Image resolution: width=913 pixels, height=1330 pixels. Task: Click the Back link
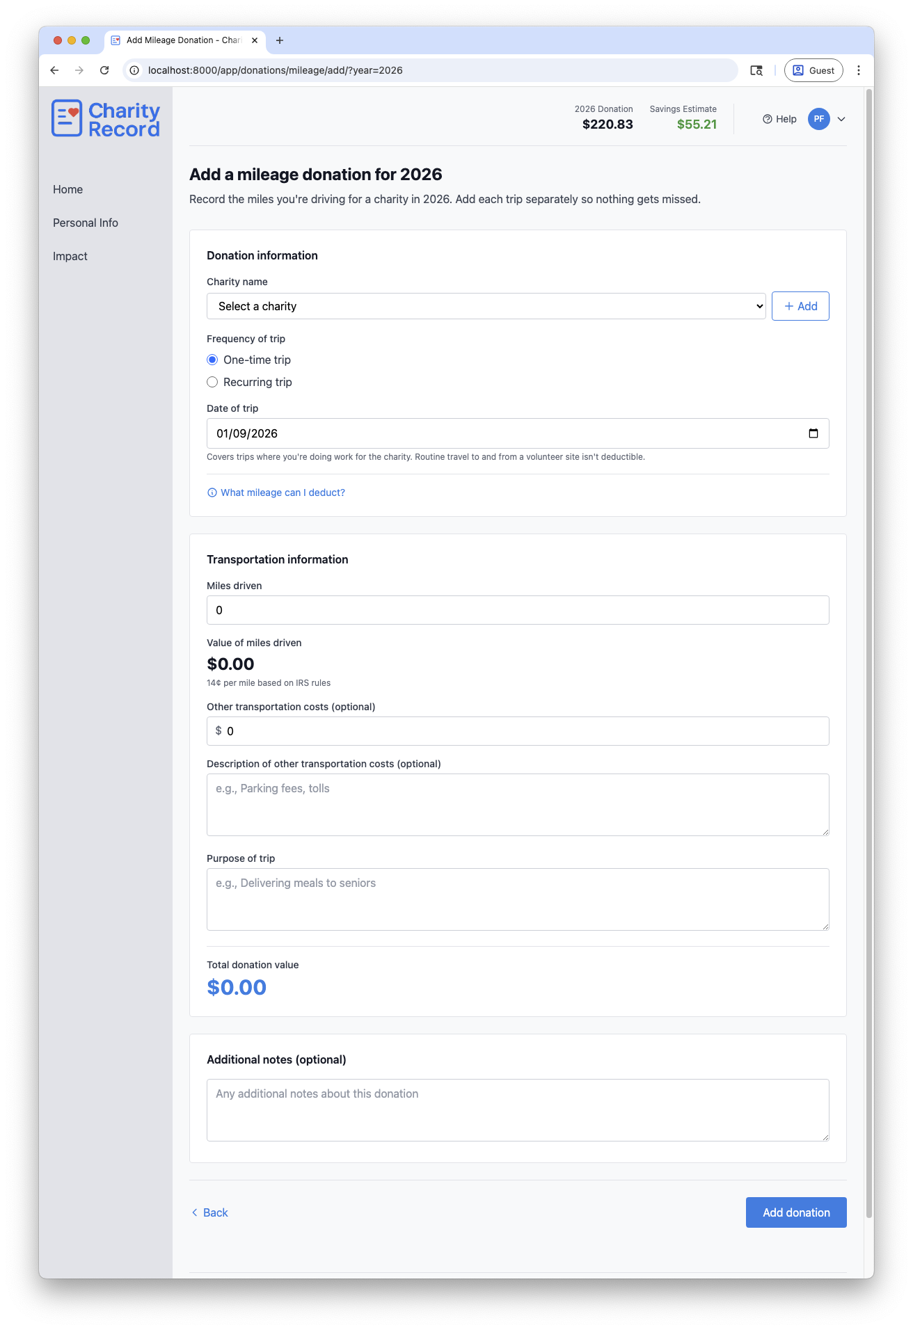(209, 1212)
